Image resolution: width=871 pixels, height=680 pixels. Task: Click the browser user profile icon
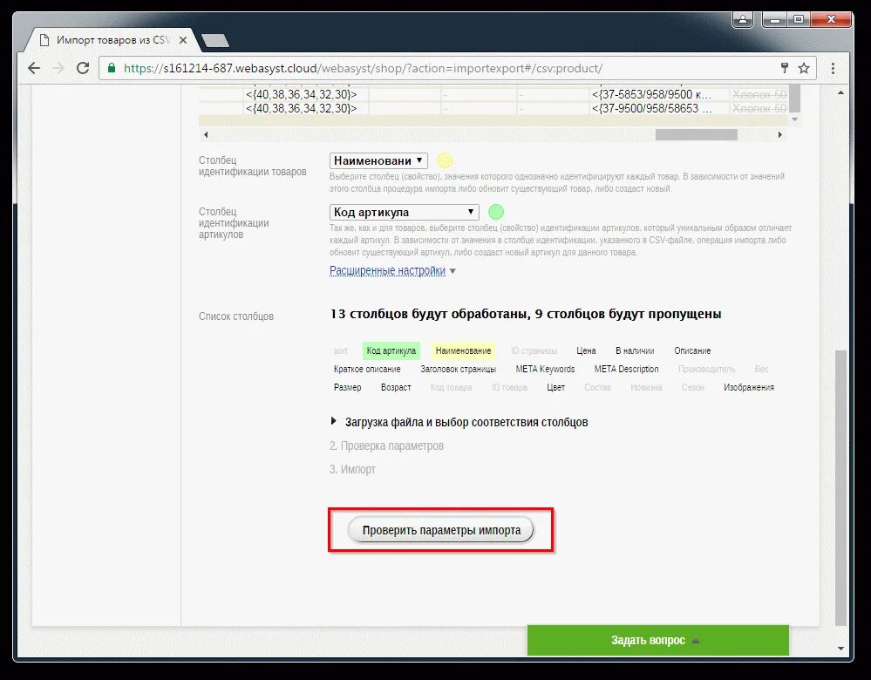(743, 19)
